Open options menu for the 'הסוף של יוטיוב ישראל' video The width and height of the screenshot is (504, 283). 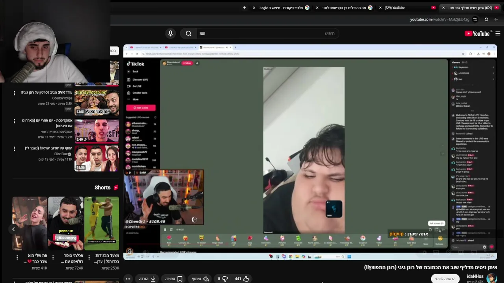coord(15,149)
